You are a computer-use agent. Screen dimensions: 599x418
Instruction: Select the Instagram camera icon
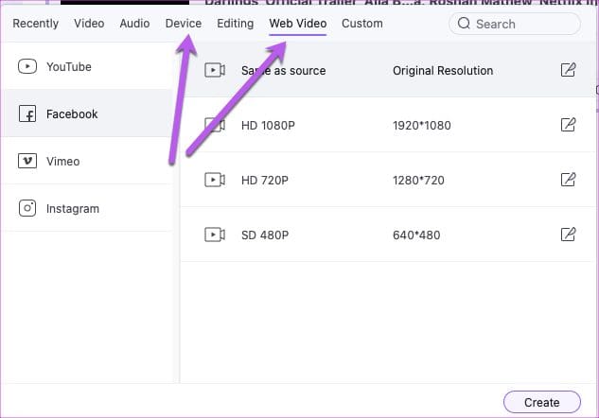coord(27,208)
